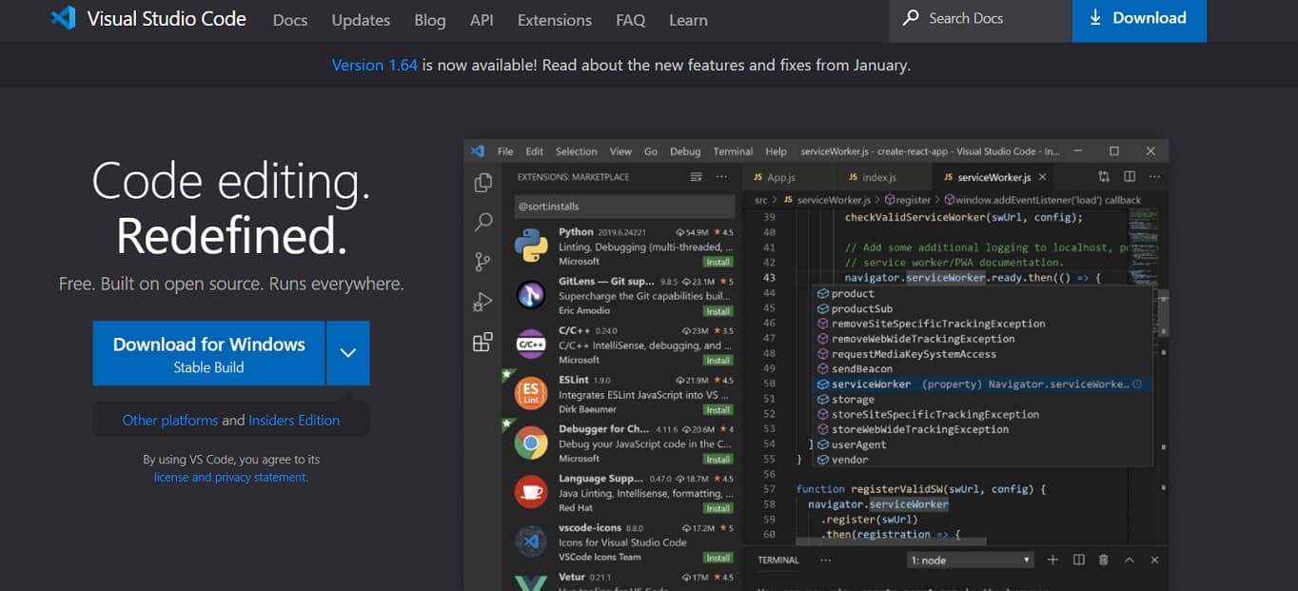
Task: Open the Other platforms link
Action: [169, 420]
